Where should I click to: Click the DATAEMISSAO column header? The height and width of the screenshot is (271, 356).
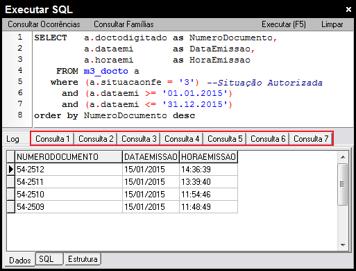[x=151, y=157]
